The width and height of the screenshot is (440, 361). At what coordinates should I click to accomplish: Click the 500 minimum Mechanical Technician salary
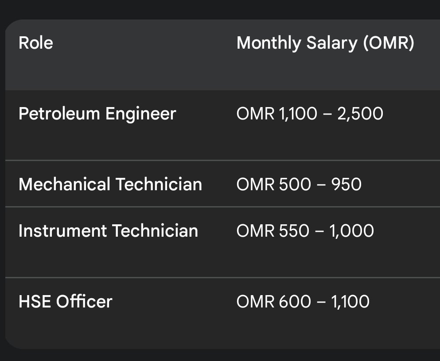point(294,184)
